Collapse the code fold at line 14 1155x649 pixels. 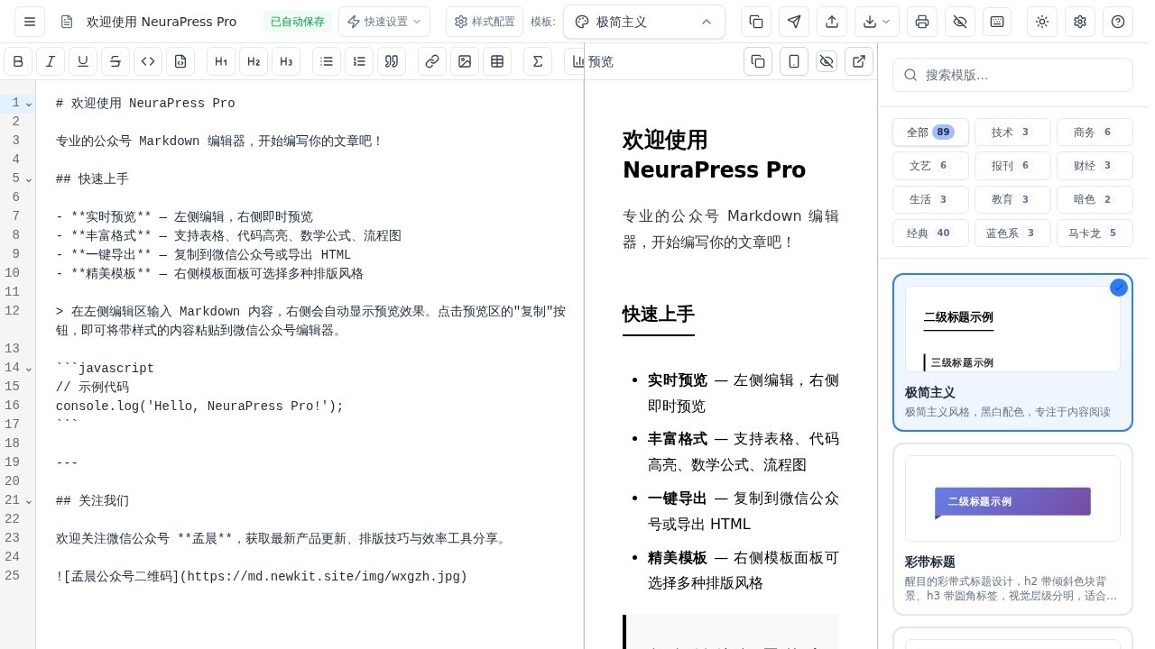(x=29, y=369)
